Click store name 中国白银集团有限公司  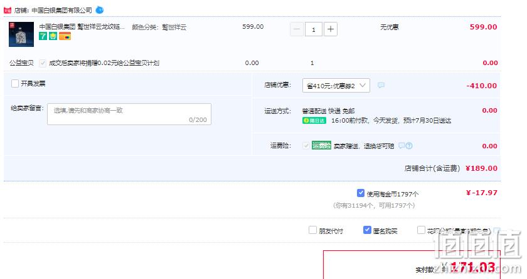point(62,11)
